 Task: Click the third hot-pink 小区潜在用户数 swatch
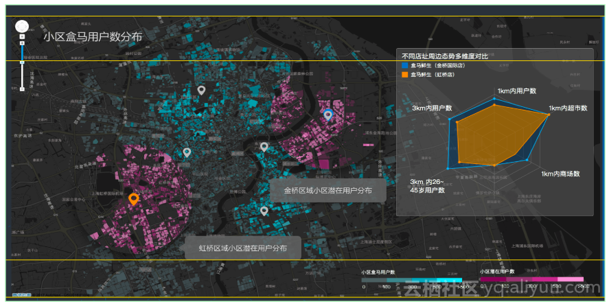point(544,279)
